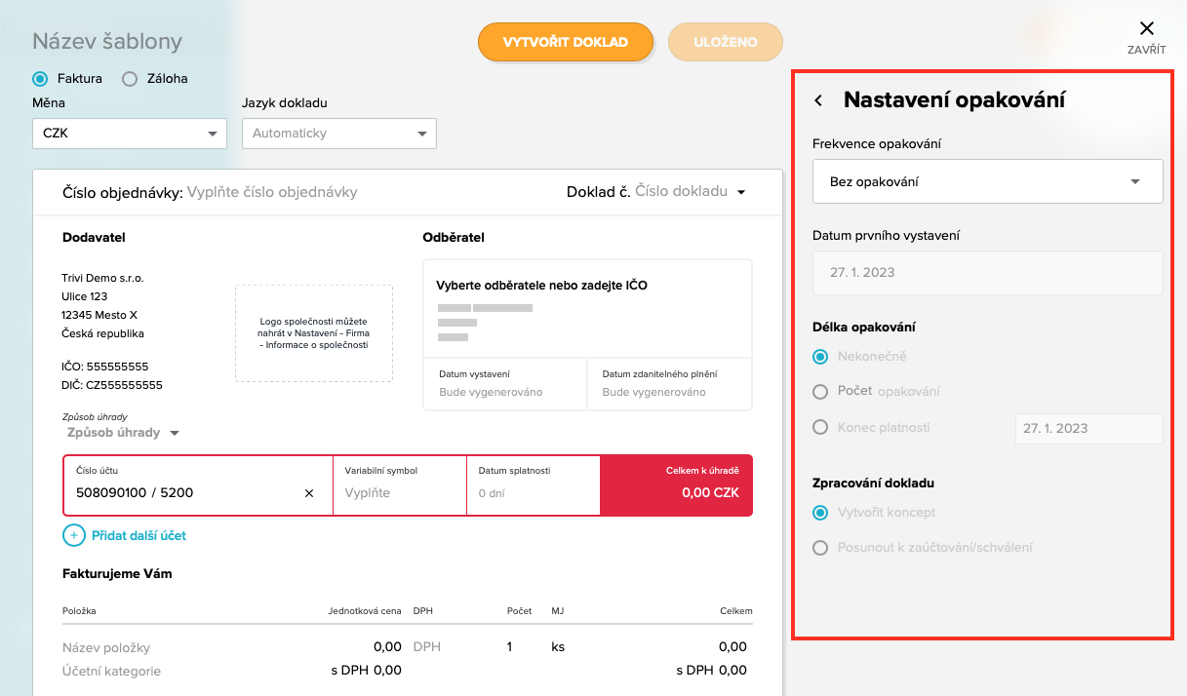The height and width of the screenshot is (696, 1187).
Task: Choose the Počet opakování option
Action: coord(820,392)
